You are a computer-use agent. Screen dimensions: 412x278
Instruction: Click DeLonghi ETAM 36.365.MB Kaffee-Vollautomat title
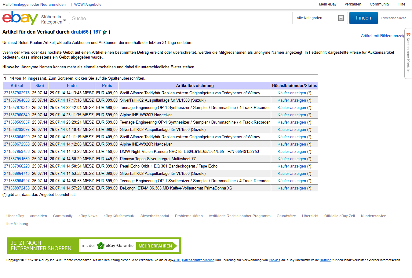pyautogui.click(x=176, y=188)
